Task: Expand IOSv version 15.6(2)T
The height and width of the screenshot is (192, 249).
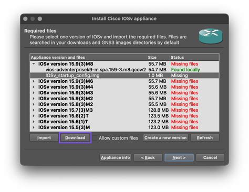Action: (x=34, y=116)
